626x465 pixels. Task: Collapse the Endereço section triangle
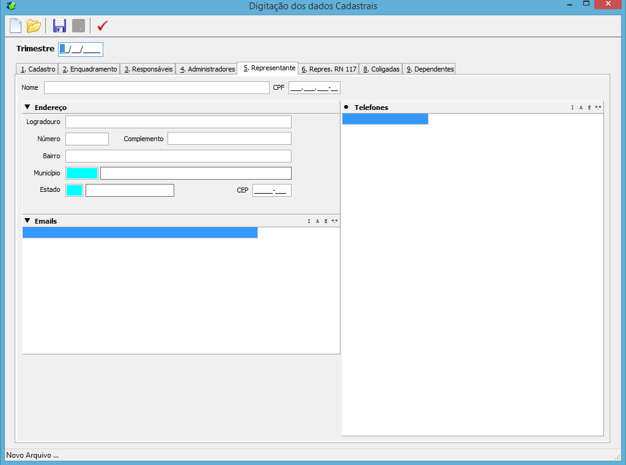coord(27,107)
